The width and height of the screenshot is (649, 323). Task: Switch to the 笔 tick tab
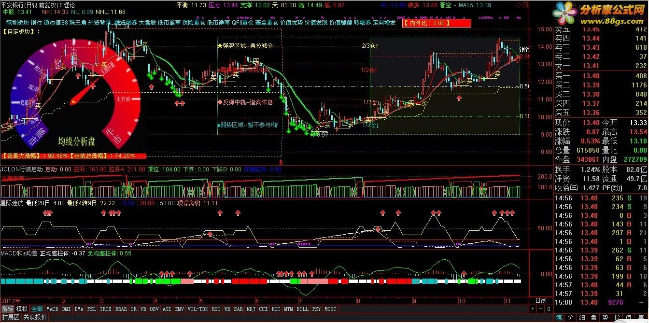pos(559,317)
